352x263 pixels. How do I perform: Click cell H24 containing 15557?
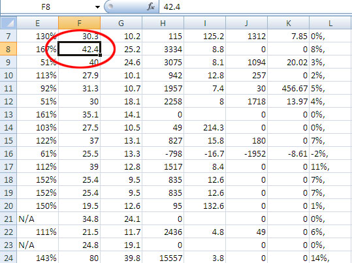click(x=163, y=258)
